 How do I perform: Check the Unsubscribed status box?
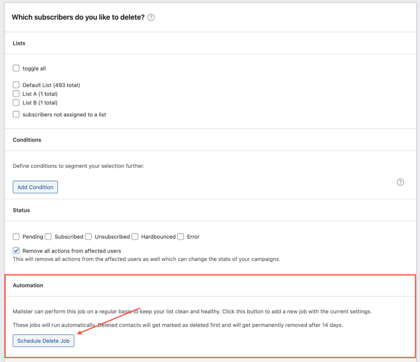(x=89, y=237)
